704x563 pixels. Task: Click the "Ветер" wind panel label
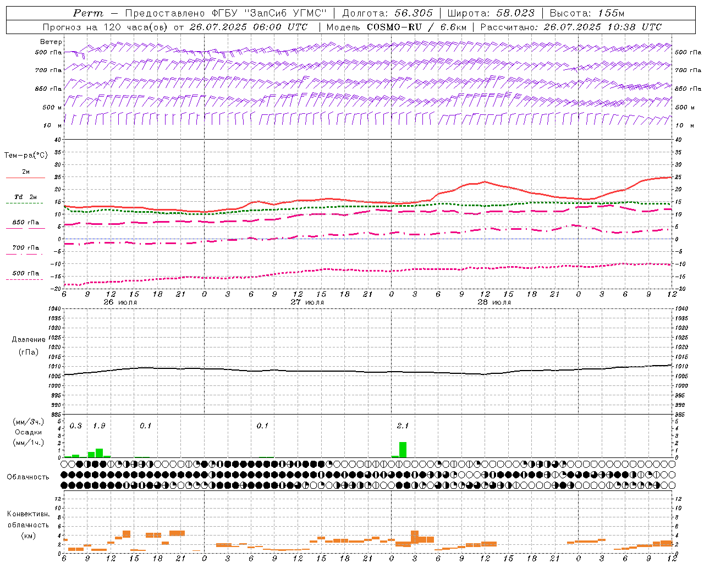51,42
